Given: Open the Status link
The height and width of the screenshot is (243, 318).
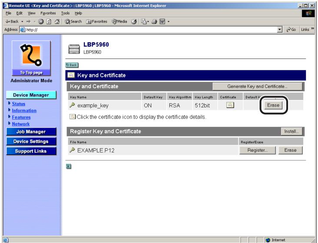Looking at the screenshot, I should (x=18, y=104).
